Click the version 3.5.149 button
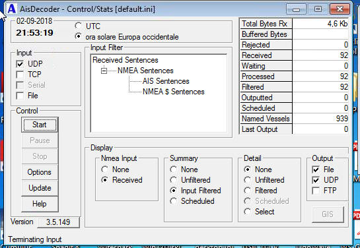The width and height of the screenshot is (360, 248). tap(58, 222)
